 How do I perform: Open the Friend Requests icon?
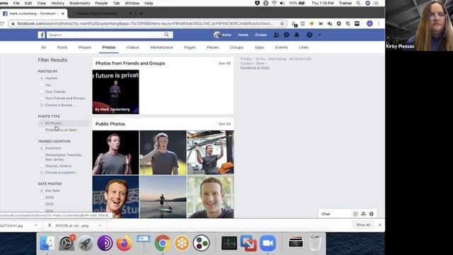click(276, 35)
